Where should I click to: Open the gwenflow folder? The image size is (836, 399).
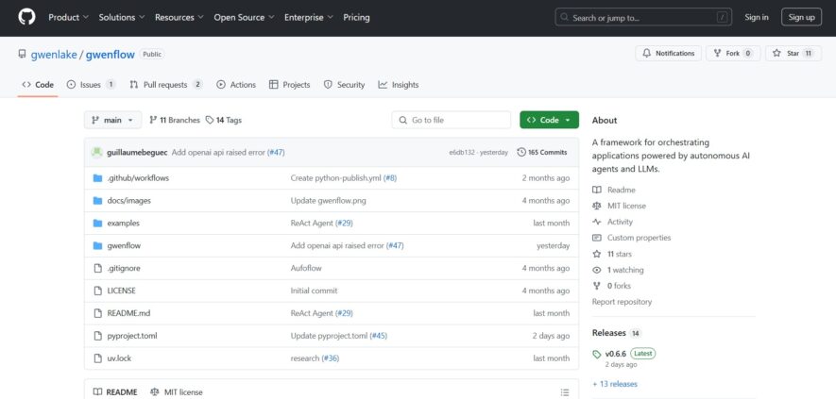124,245
